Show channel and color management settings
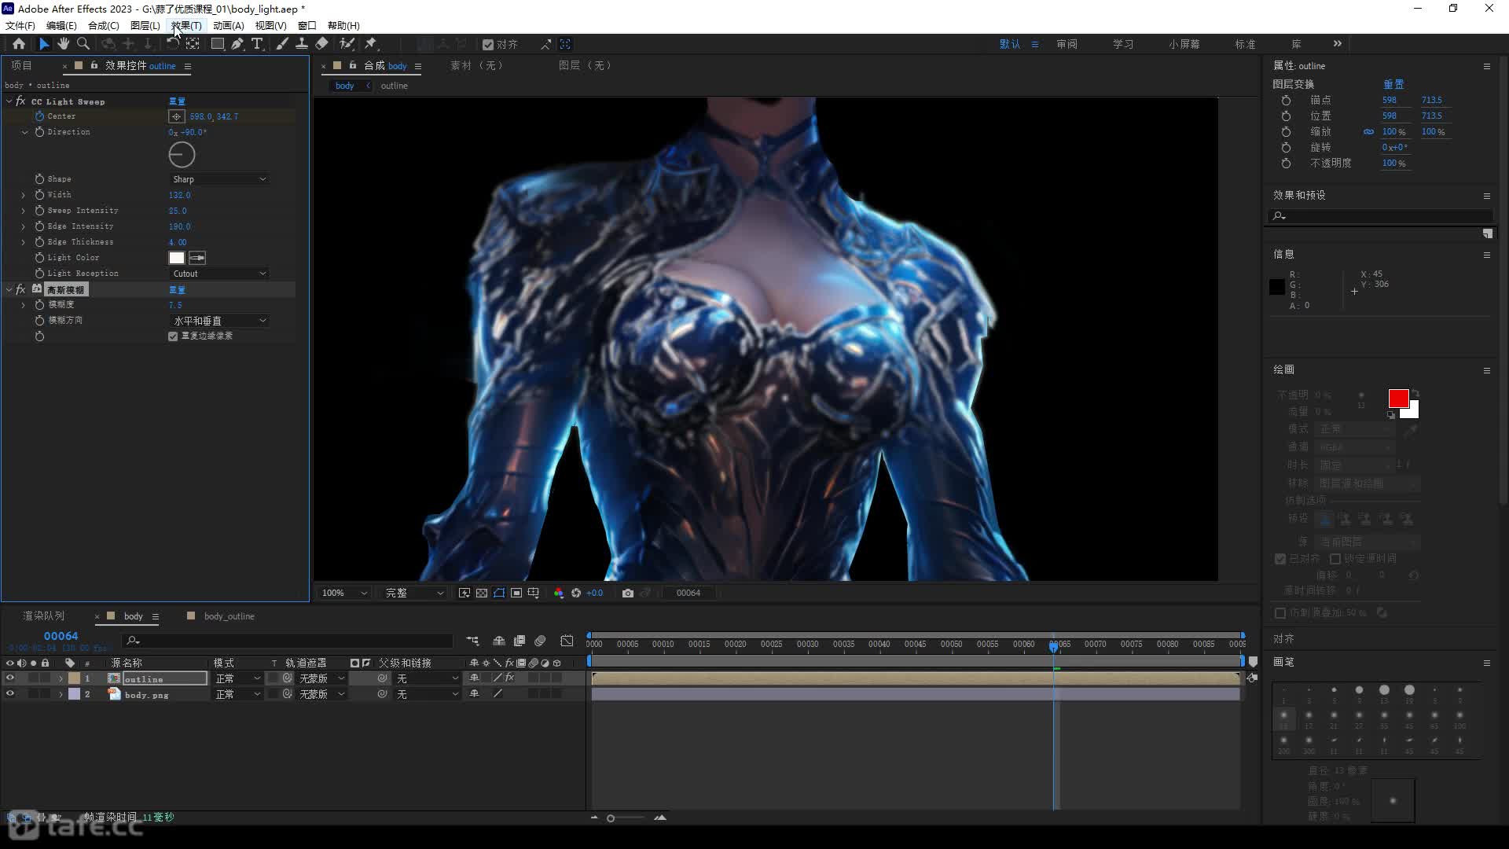 [559, 594]
